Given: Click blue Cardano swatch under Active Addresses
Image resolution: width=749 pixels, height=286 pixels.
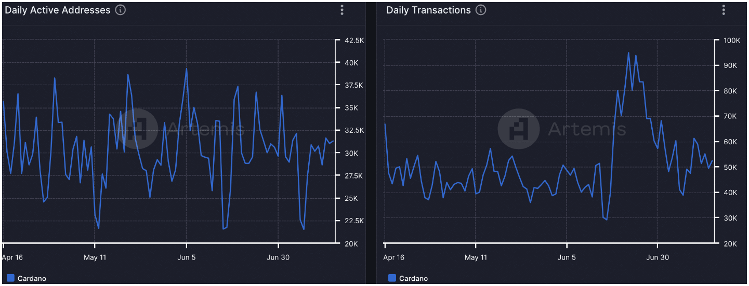Looking at the screenshot, I should (x=10, y=278).
